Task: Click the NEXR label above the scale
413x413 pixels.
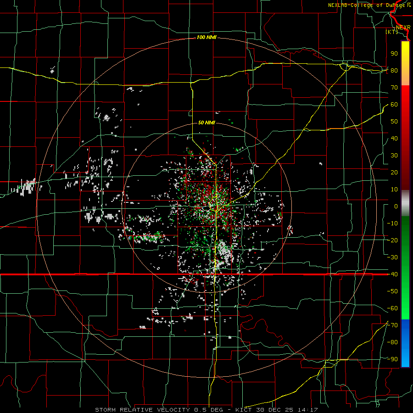Action: pyautogui.click(x=403, y=28)
